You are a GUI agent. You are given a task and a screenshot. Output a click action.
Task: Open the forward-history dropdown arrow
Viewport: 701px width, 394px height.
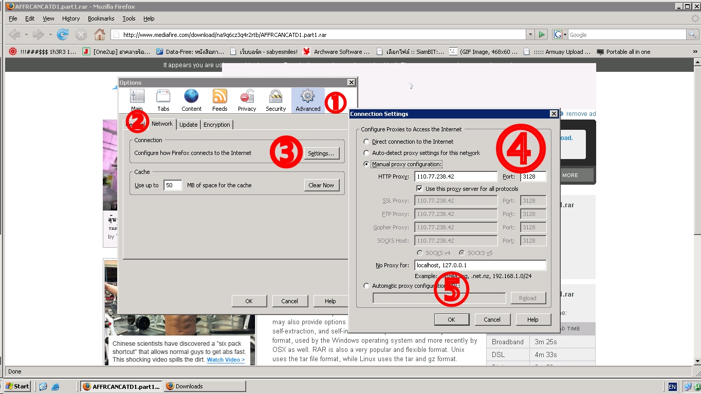click(50, 35)
